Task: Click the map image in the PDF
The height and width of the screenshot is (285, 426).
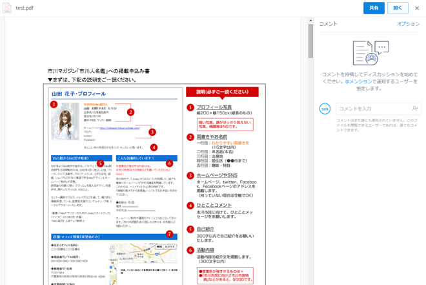Action: [x=143, y=264]
